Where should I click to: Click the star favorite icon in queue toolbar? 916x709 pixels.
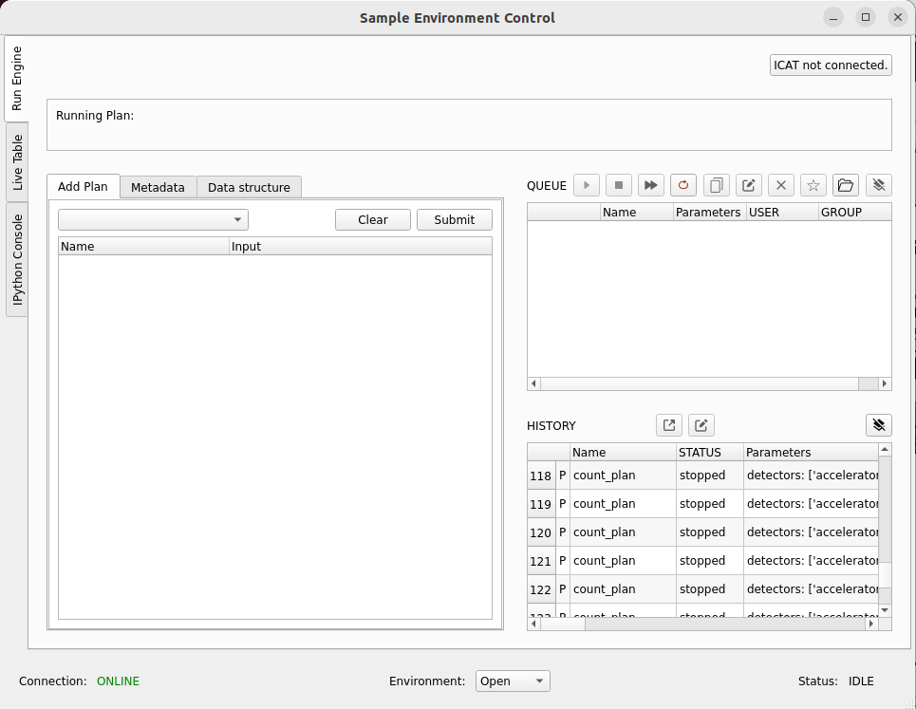813,185
